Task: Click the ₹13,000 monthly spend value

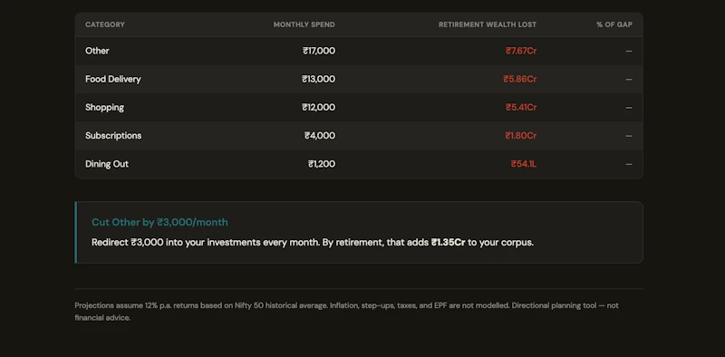Action: point(319,79)
